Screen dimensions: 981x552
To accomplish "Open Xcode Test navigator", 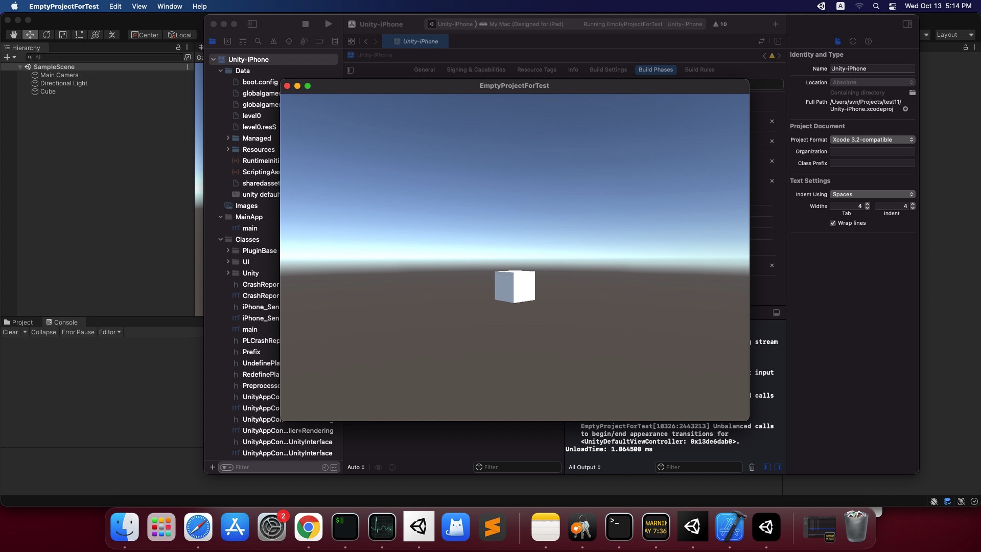I will 289,41.
